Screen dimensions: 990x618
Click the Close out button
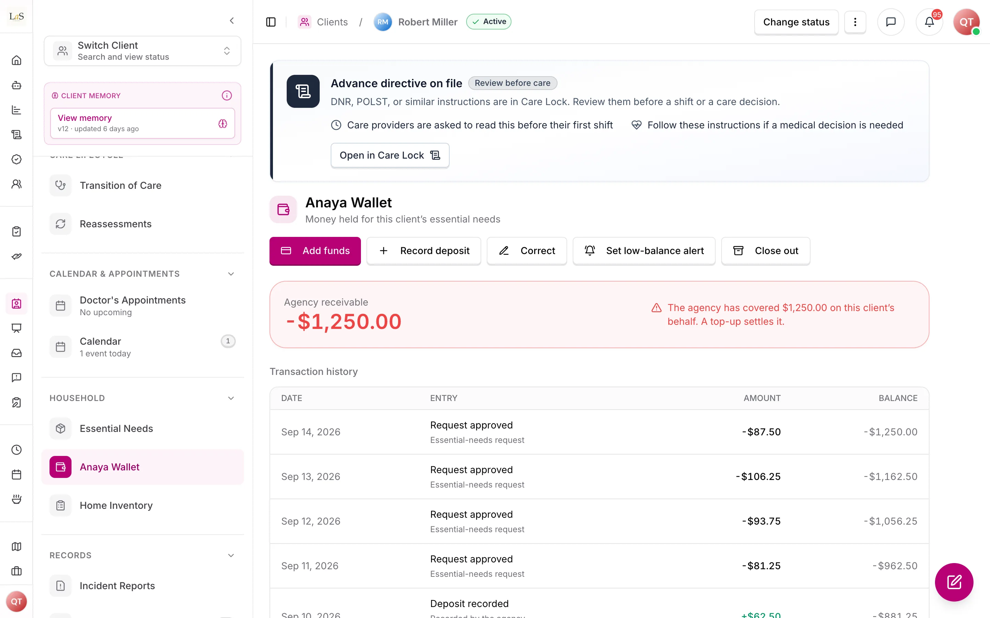click(x=766, y=251)
